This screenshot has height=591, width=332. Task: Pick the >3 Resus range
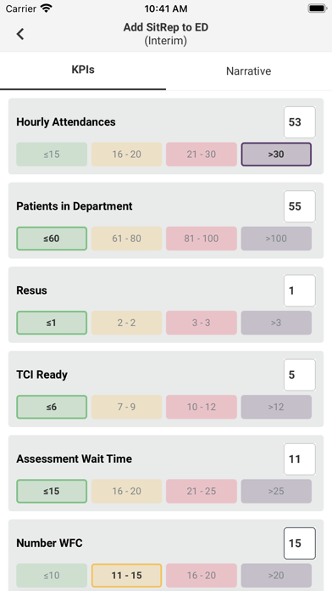click(276, 323)
